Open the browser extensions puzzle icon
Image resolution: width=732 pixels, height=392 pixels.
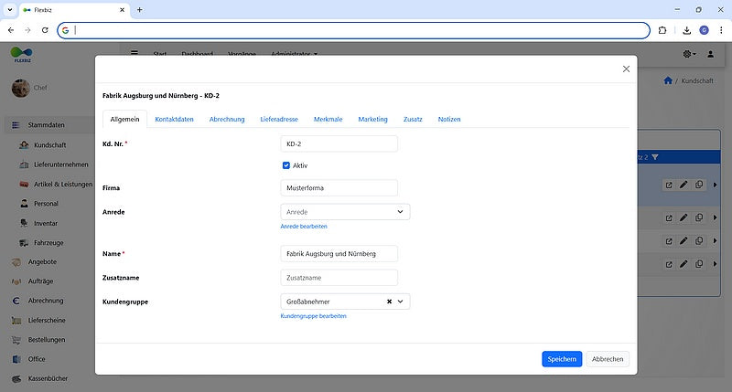(x=662, y=30)
